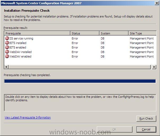Click the error icon beside IIS service running
Screen dimensions: 160x136
(7, 38)
